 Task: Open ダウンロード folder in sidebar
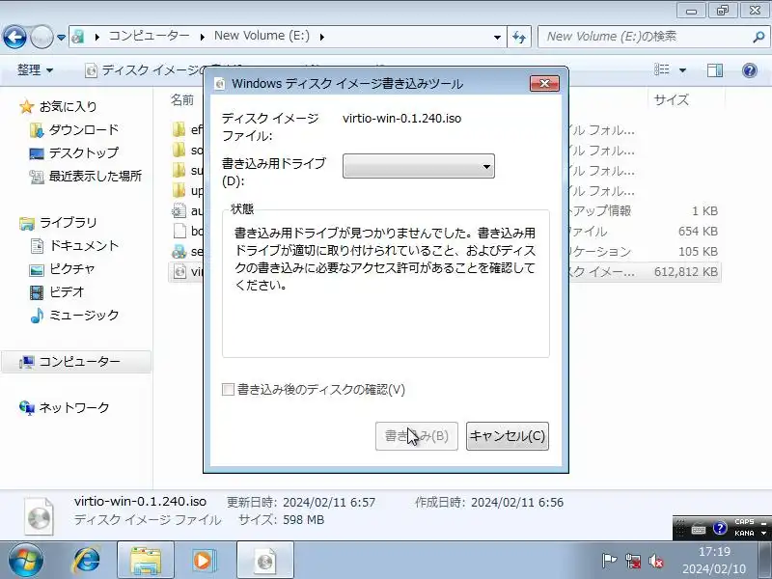point(84,129)
